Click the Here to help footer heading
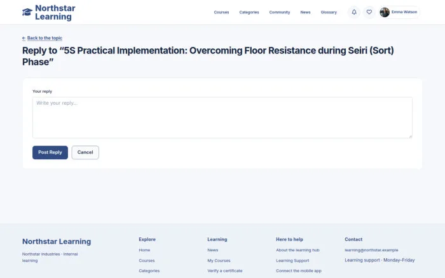The image size is (445, 278). click(289, 239)
